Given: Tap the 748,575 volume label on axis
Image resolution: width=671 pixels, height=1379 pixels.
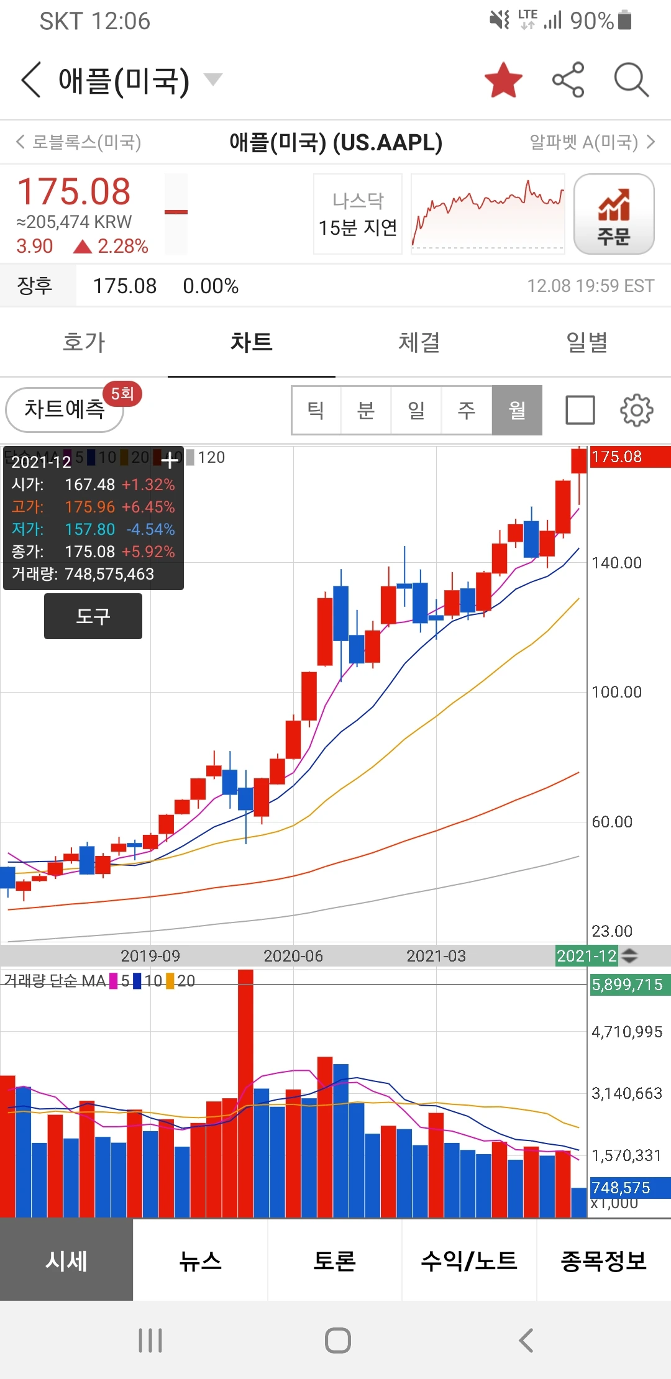Looking at the screenshot, I should coord(629,1188).
